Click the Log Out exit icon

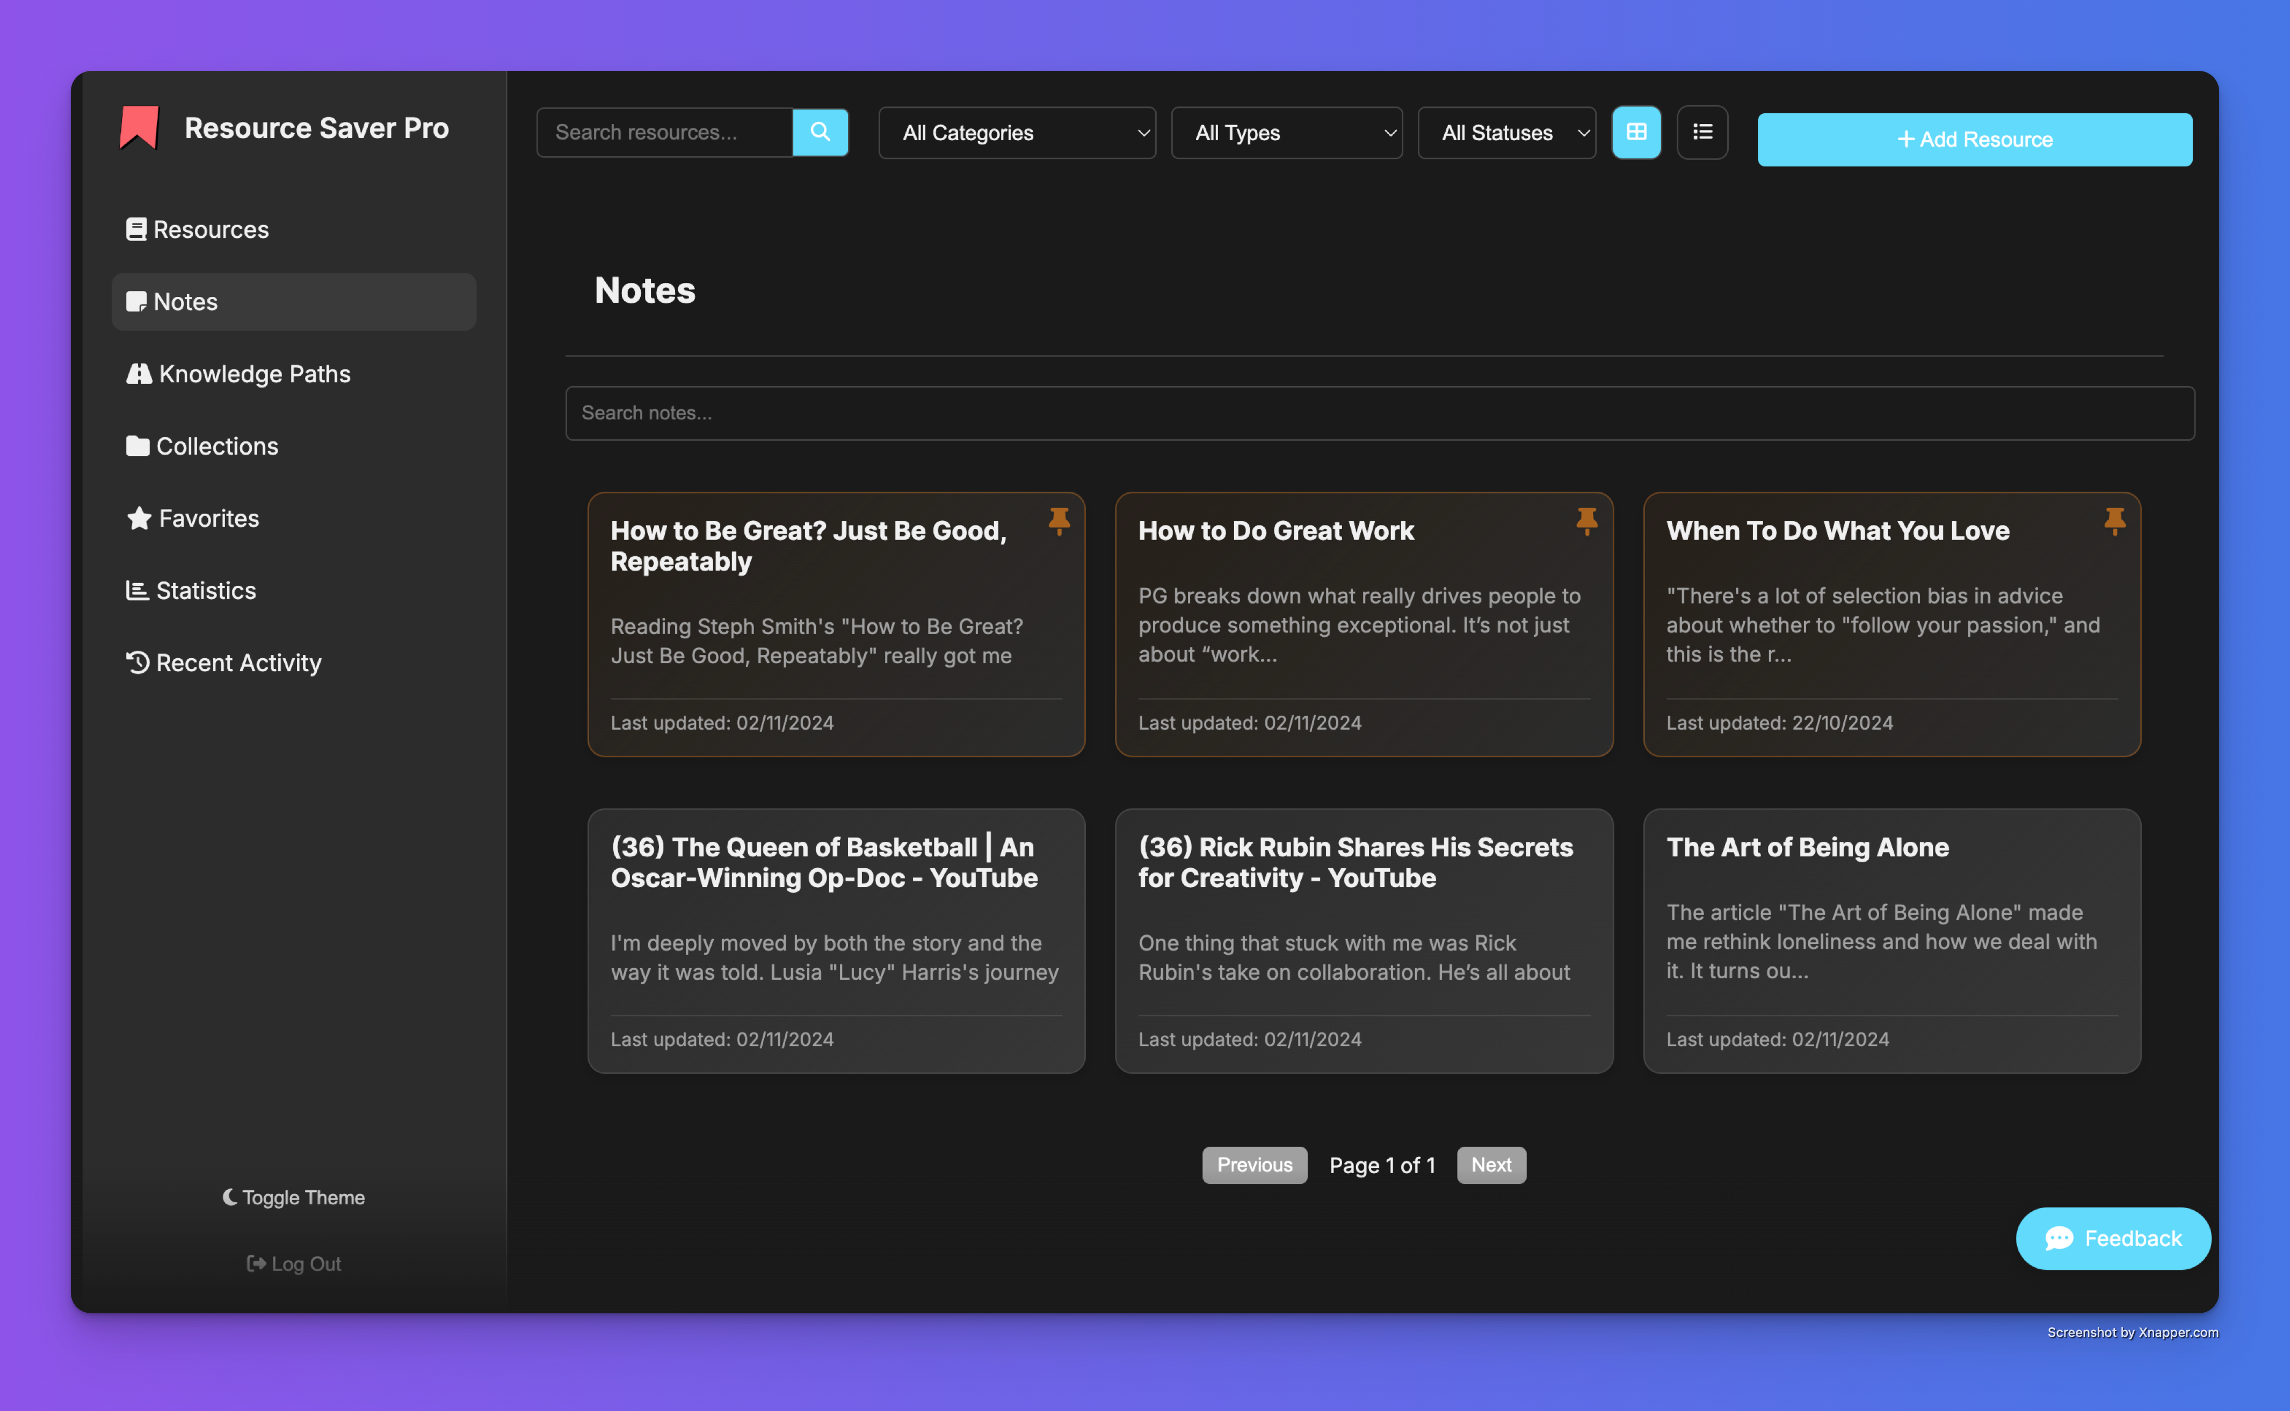pyautogui.click(x=256, y=1263)
